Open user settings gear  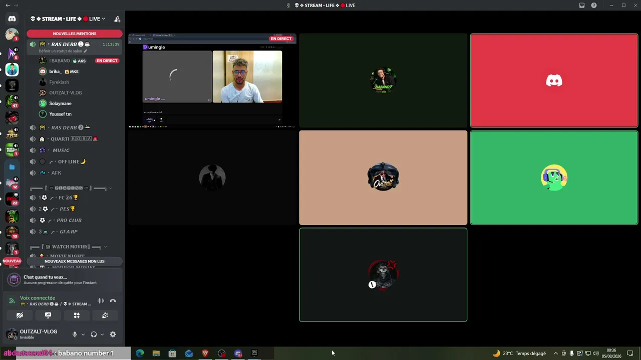[x=113, y=334]
